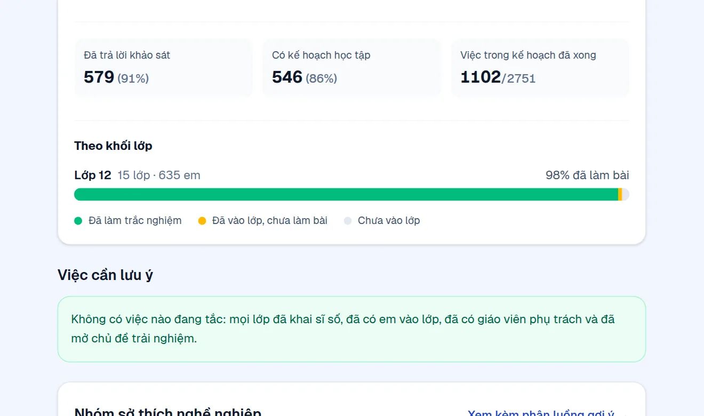Image resolution: width=704 pixels, height=416 pixels.
Task: Click the green 'Đã làm trắc nghiệm' legend dot
Action: 78,221
